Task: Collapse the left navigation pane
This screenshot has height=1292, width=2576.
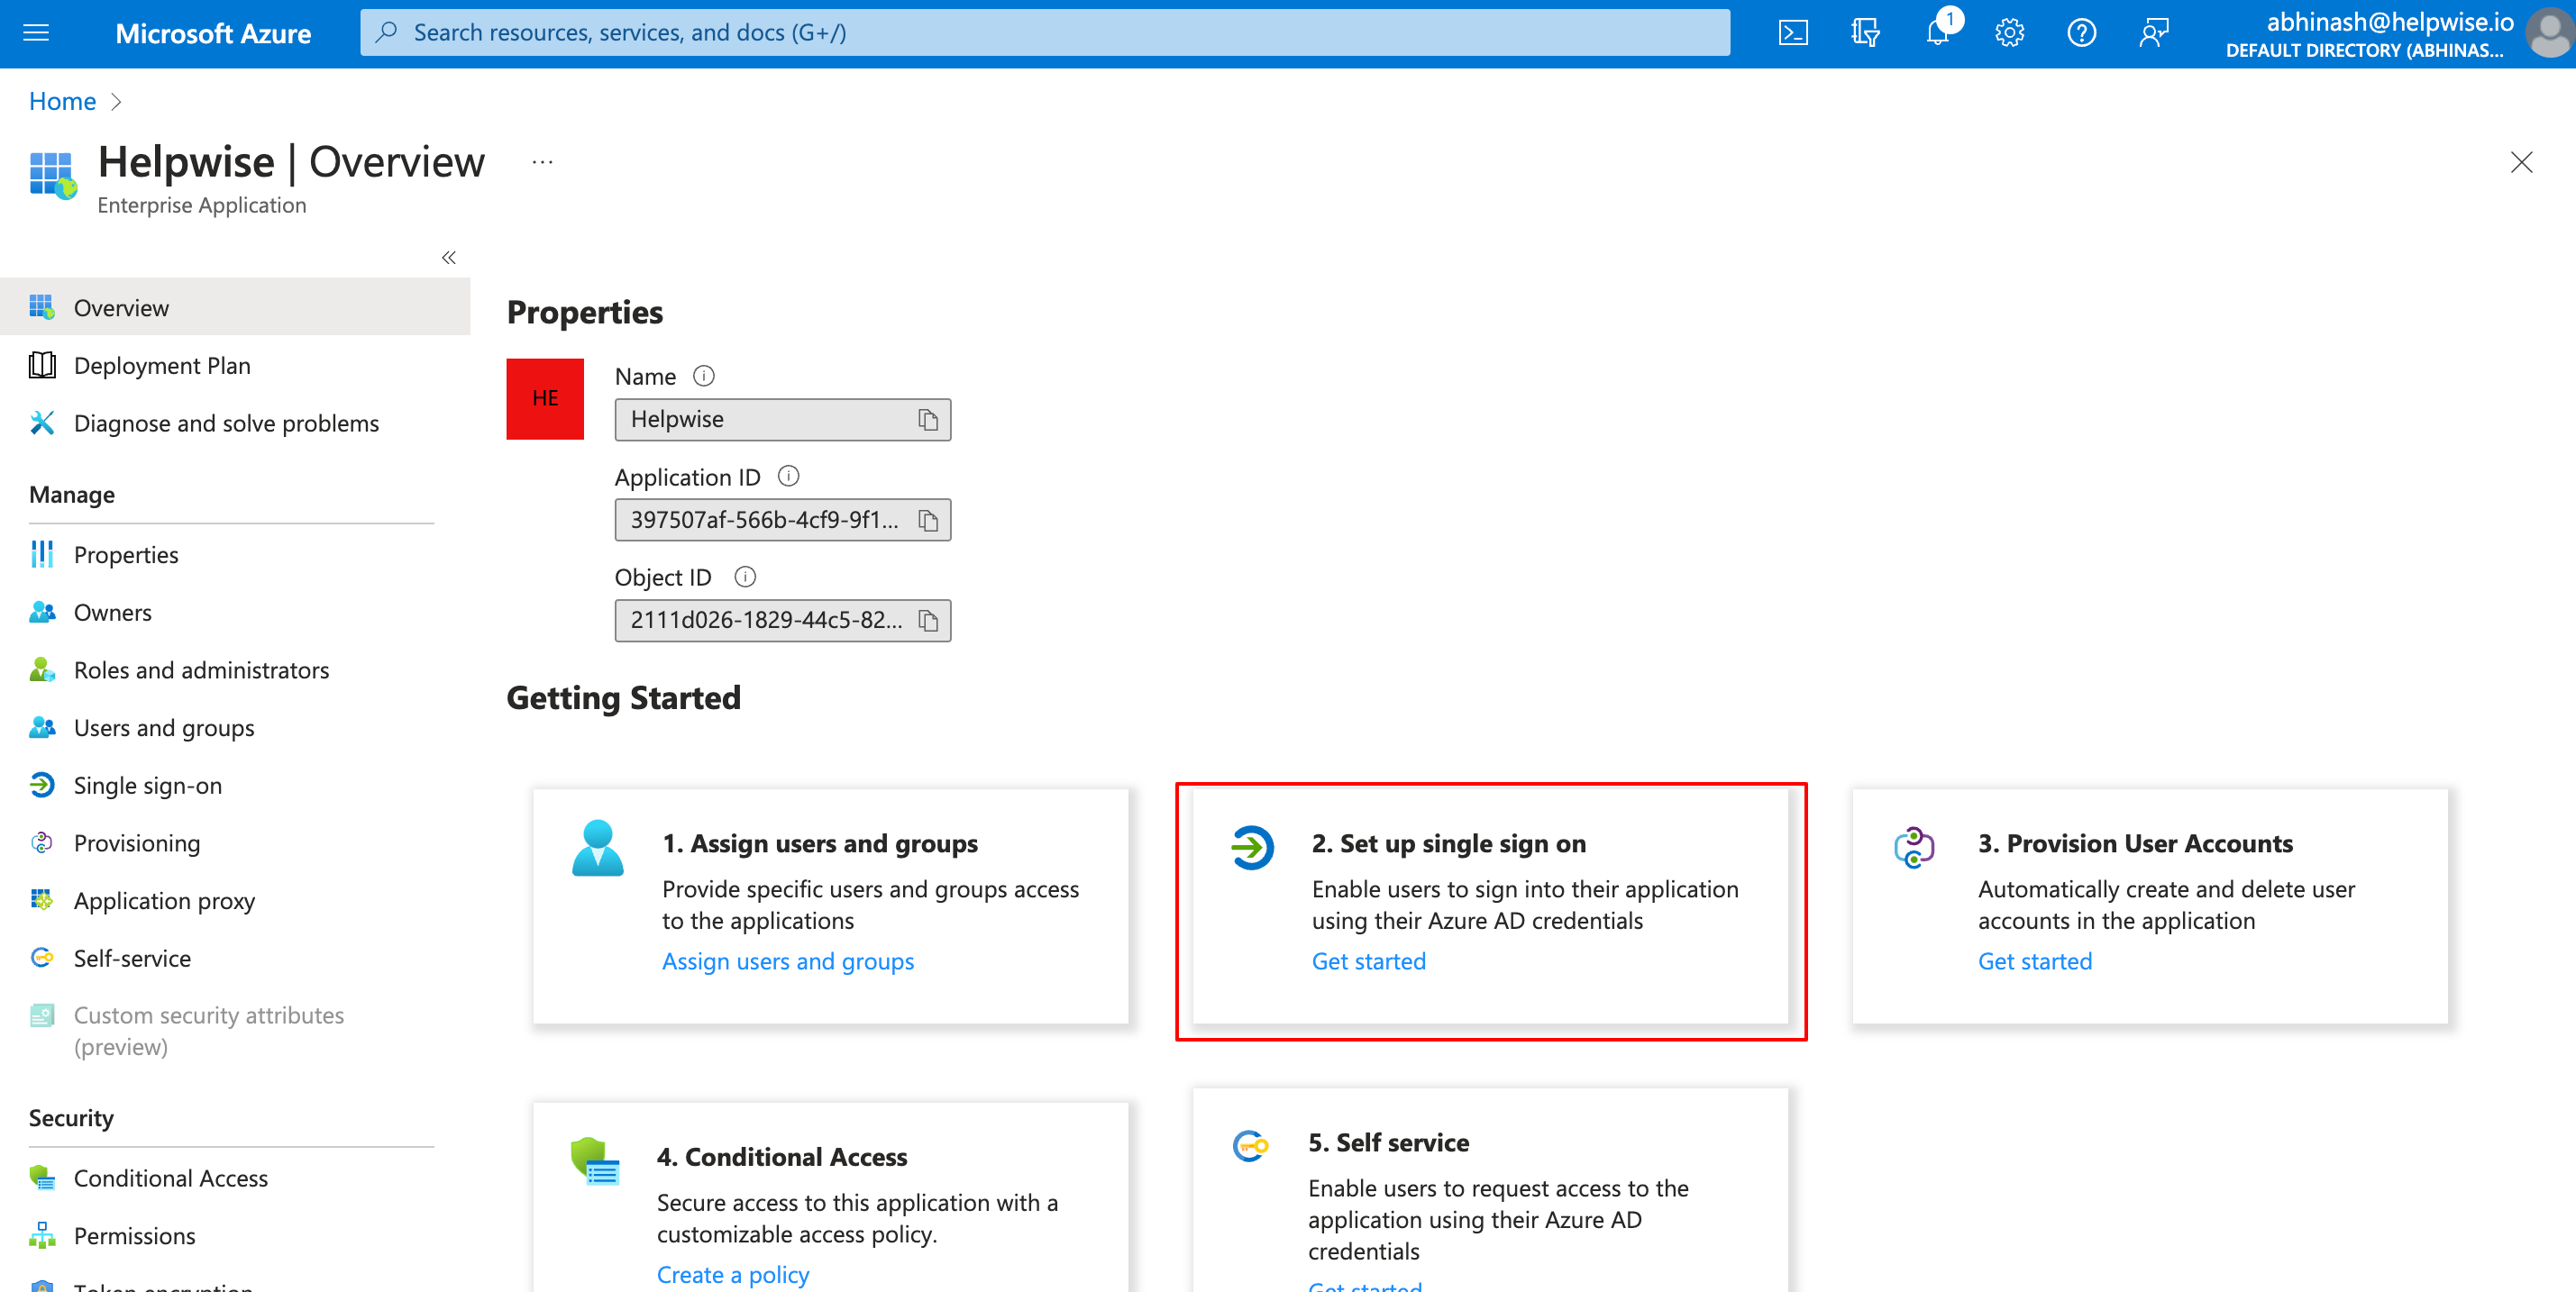Action: click(x=448, y=258)
